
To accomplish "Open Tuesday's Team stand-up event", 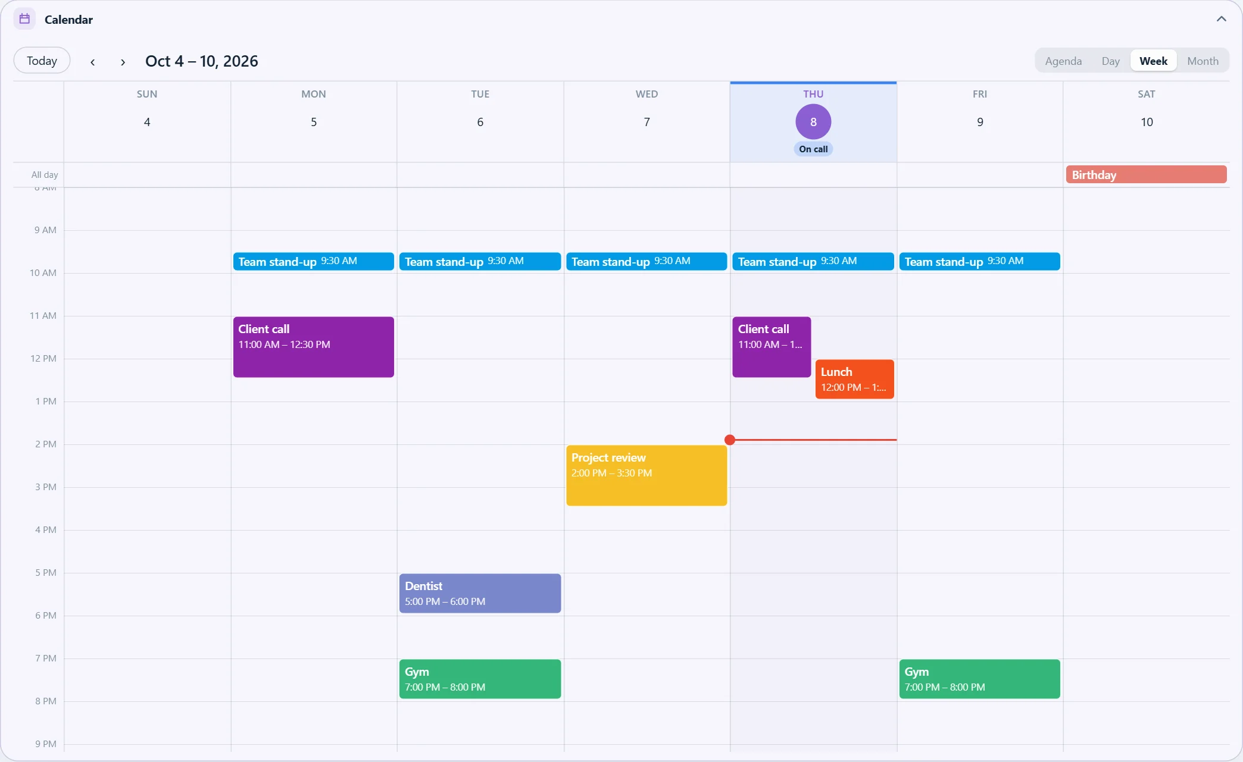I will pyautogui.click(x=480, y=262).
